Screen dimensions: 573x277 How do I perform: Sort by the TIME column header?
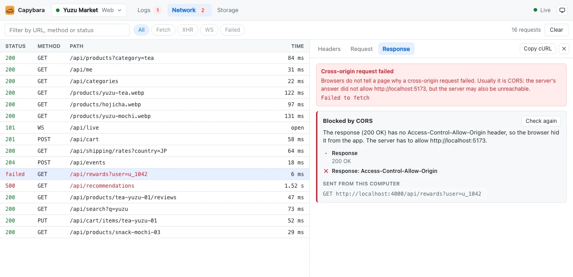pos(297,46)
